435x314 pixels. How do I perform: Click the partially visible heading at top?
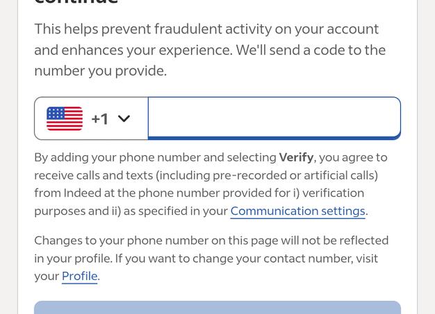click(x=76, y=2)
